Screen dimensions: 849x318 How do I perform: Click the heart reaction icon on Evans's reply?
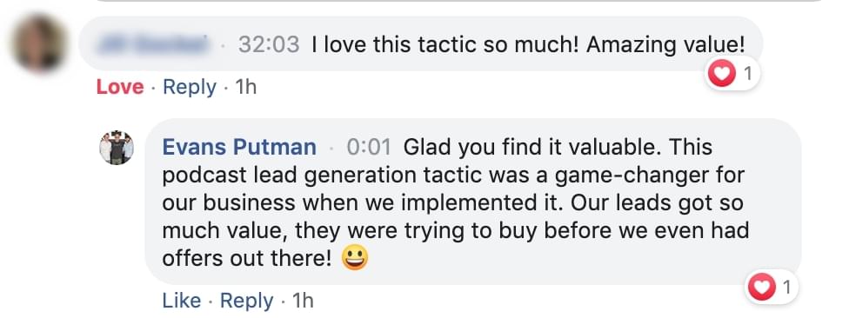pos(762,287)
